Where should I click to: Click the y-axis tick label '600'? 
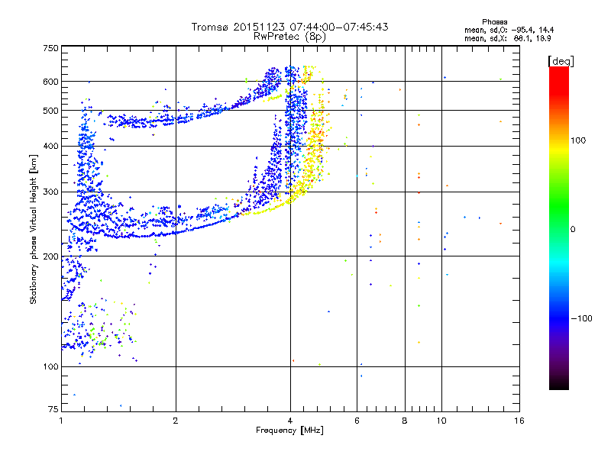tap(50, 82)
